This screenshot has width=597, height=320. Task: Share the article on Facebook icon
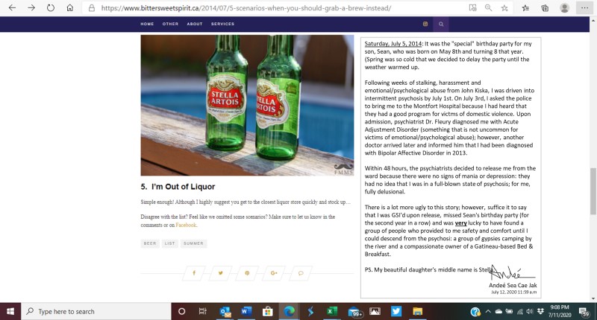click(x=194, y=273)
